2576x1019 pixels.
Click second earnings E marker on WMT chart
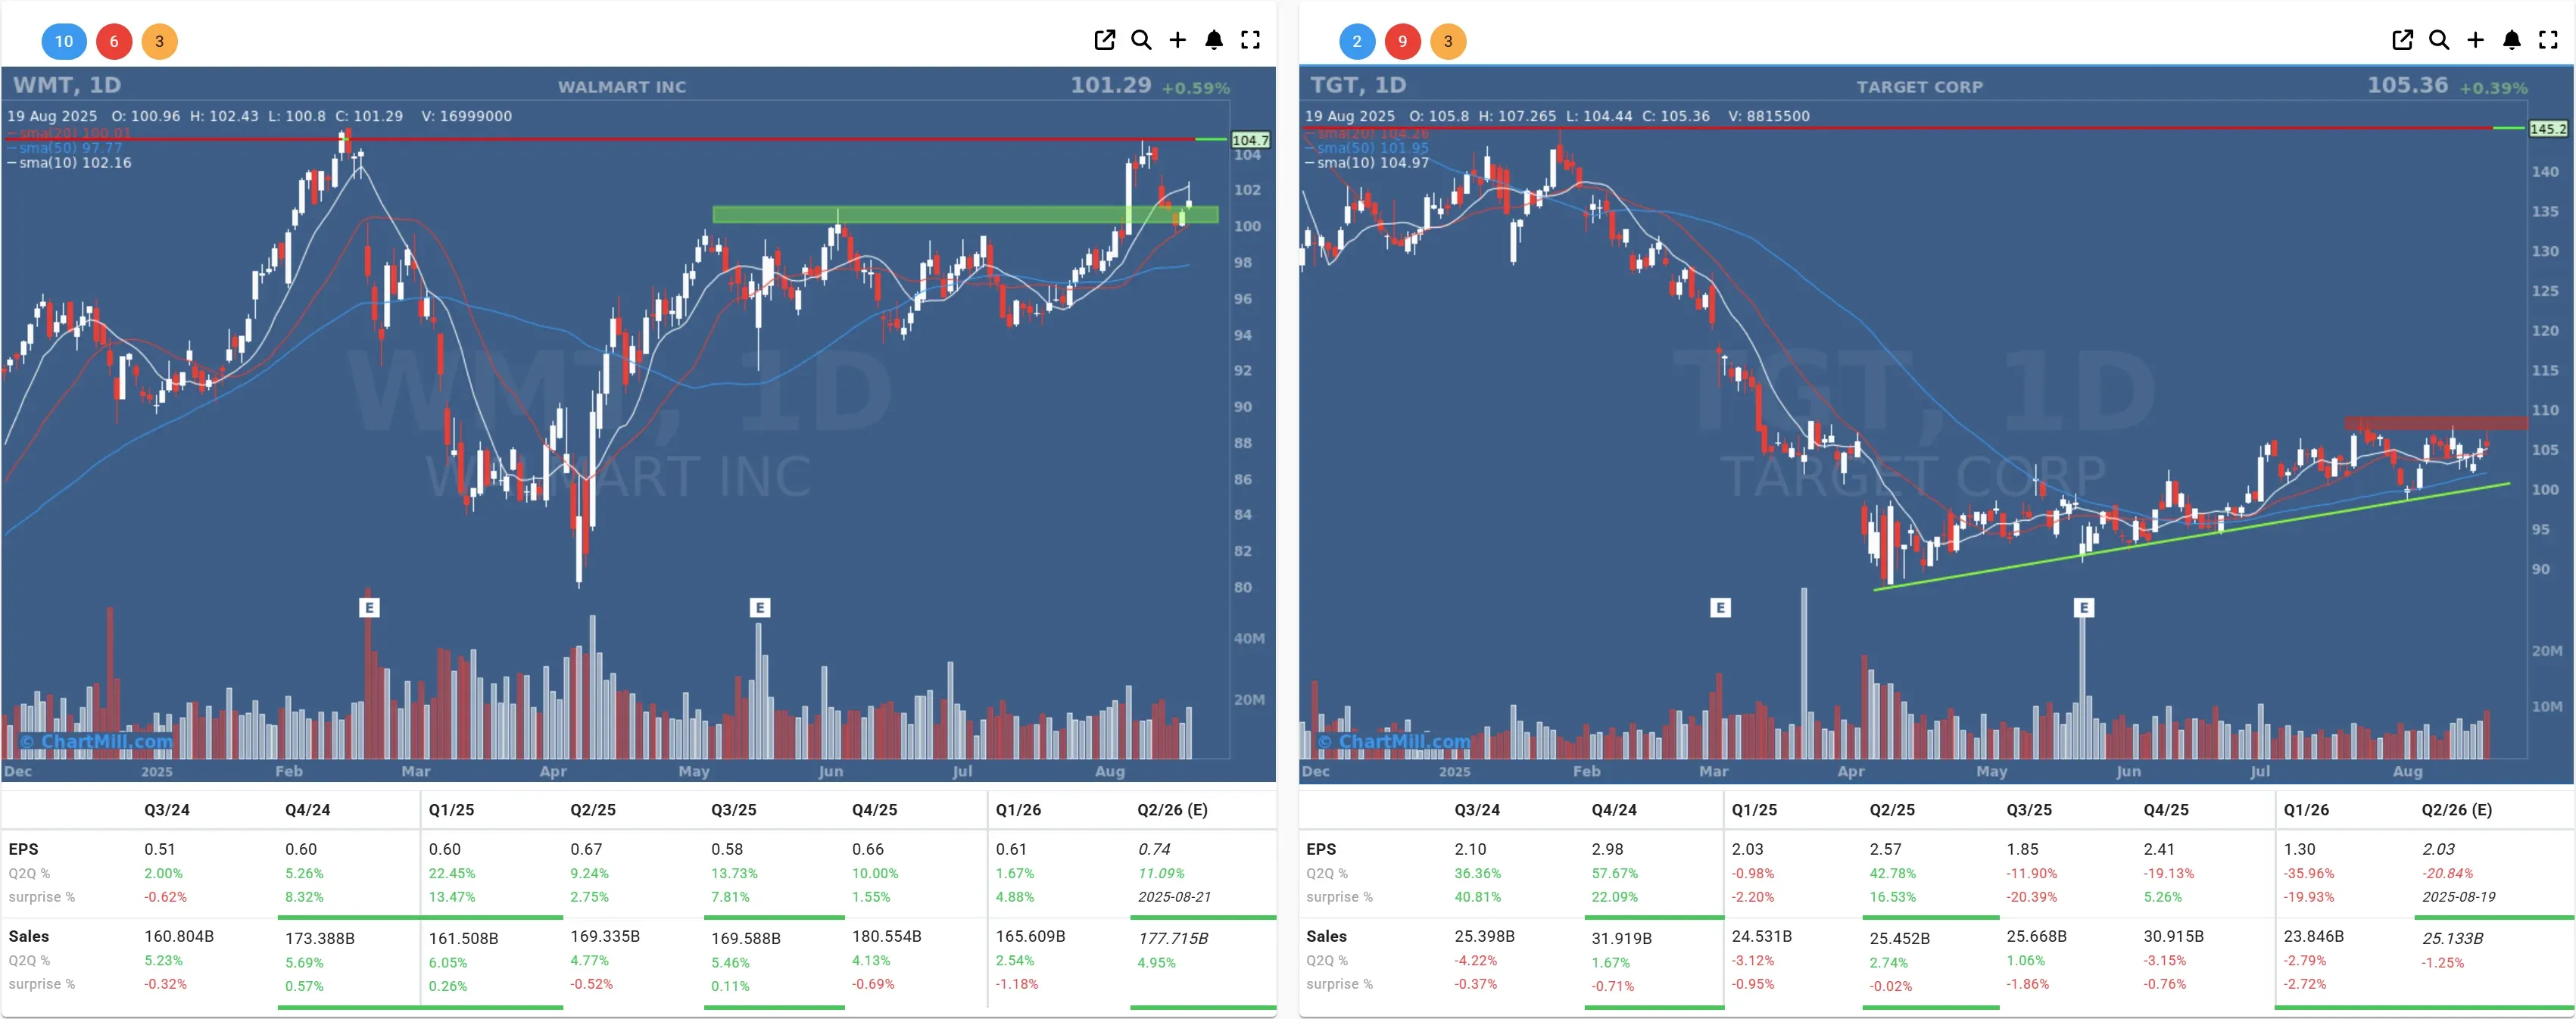(x=760, y=607)
